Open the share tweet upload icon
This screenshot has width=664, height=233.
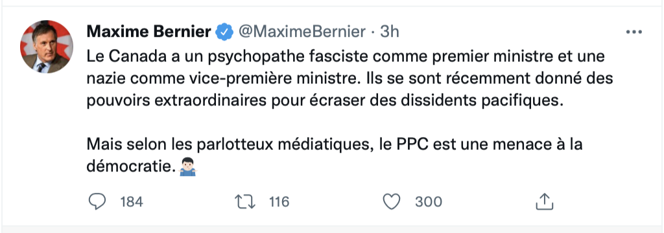pos(545,202)
